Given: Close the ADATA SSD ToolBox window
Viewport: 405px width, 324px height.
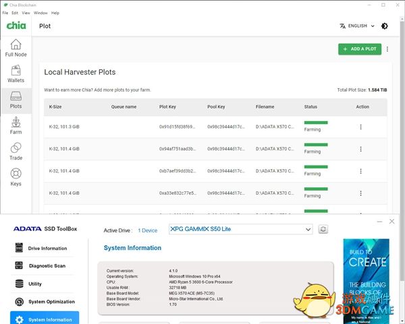Looking at the screenshot, I should click(x=391, y=222).
